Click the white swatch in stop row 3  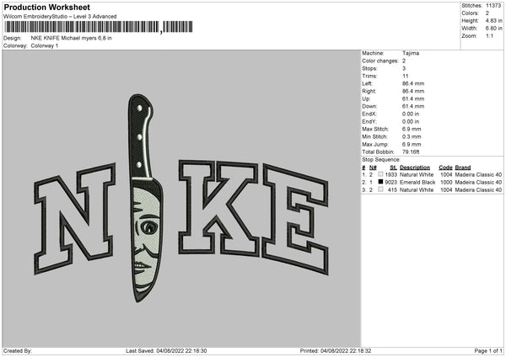coord(381,189)
